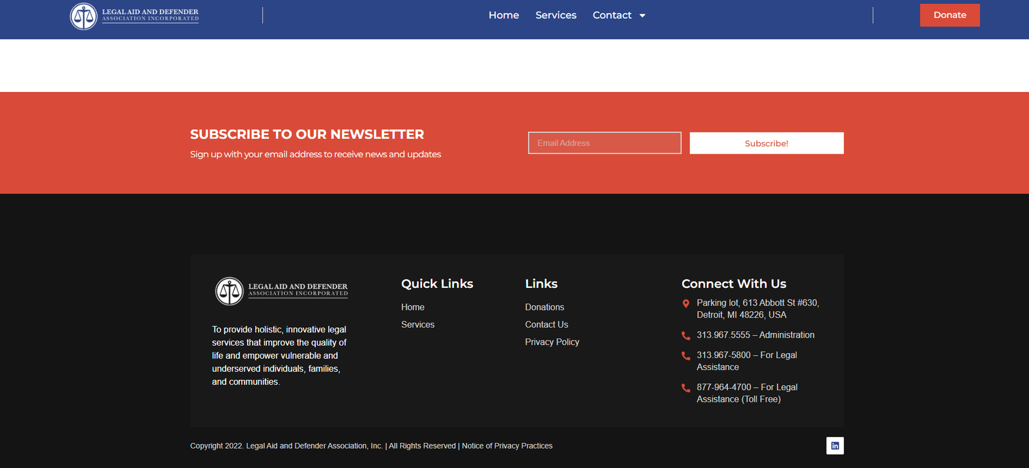The image size is (1029, 468).
Task: Click the LinkedIn icon in footer
Action: click(x=835, y=446)
